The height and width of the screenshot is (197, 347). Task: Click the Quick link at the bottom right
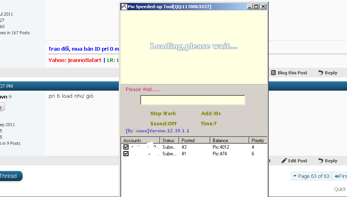[x=340, y=189]
